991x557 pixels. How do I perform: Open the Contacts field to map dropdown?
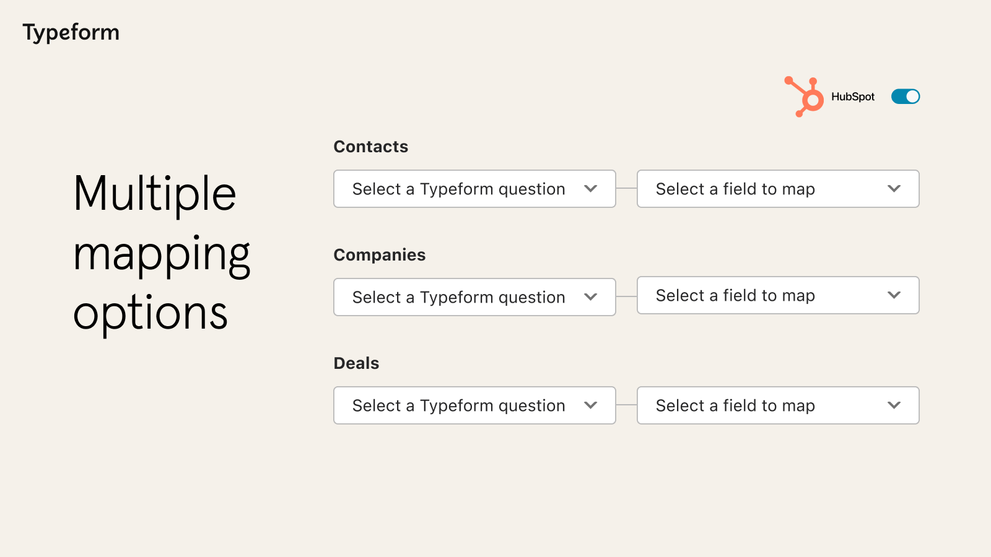click(x=777, y=189)
